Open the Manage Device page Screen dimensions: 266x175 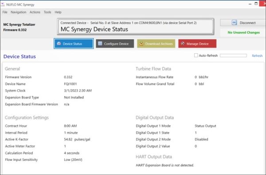(x=197, y=44)
